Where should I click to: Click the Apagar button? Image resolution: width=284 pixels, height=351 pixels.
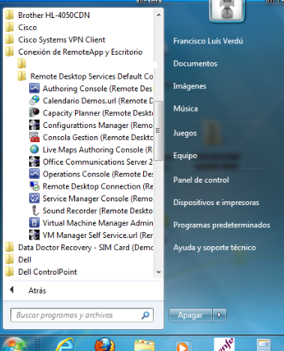190,315
